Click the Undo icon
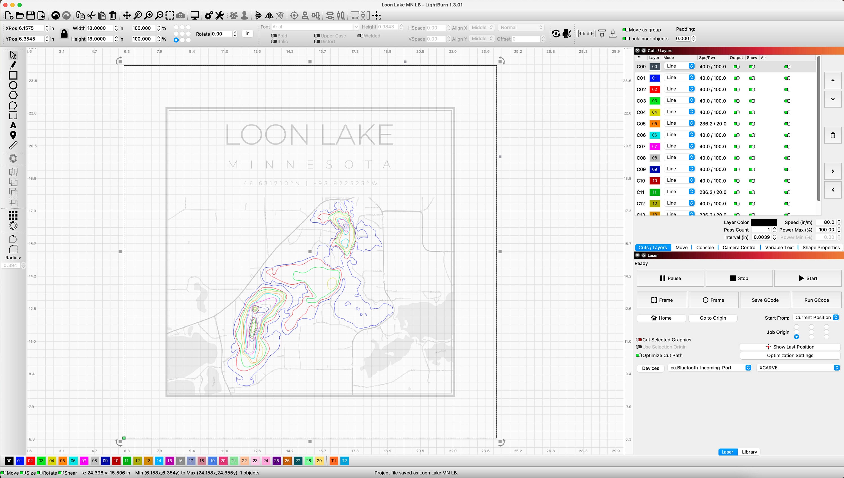 point(56,15)
